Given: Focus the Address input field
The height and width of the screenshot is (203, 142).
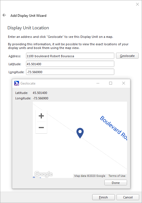Looking at the screenshot, I should pyautogui.click(x=70, y=56).
